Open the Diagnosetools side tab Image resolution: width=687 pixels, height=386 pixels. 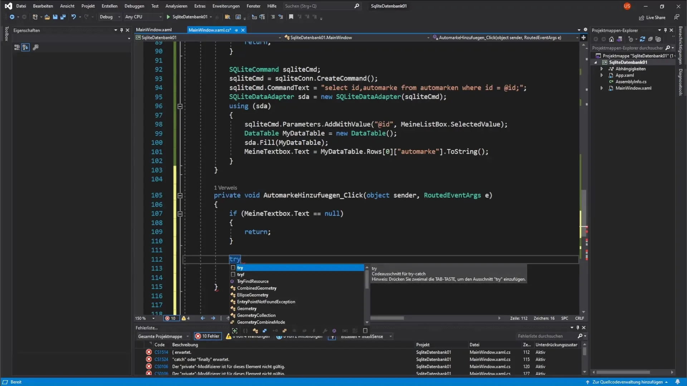coord(681,82)
